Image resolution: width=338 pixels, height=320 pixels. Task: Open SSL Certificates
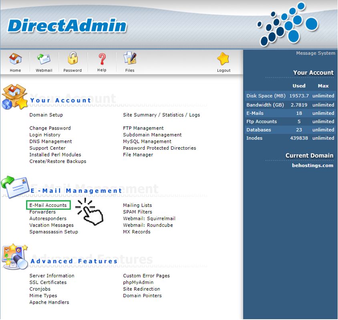48,282
